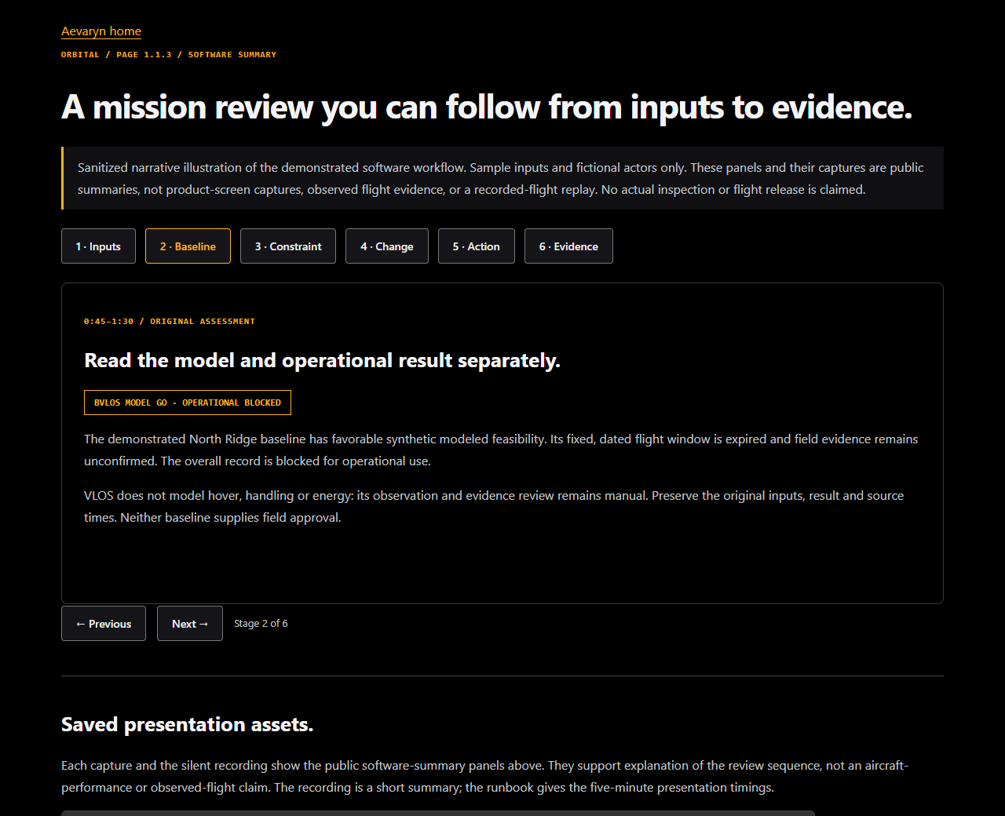Click the paragraph starting 'VLOS does not model hover'
This screenshot has width=1005, height=816.
(x=494, y=507)
